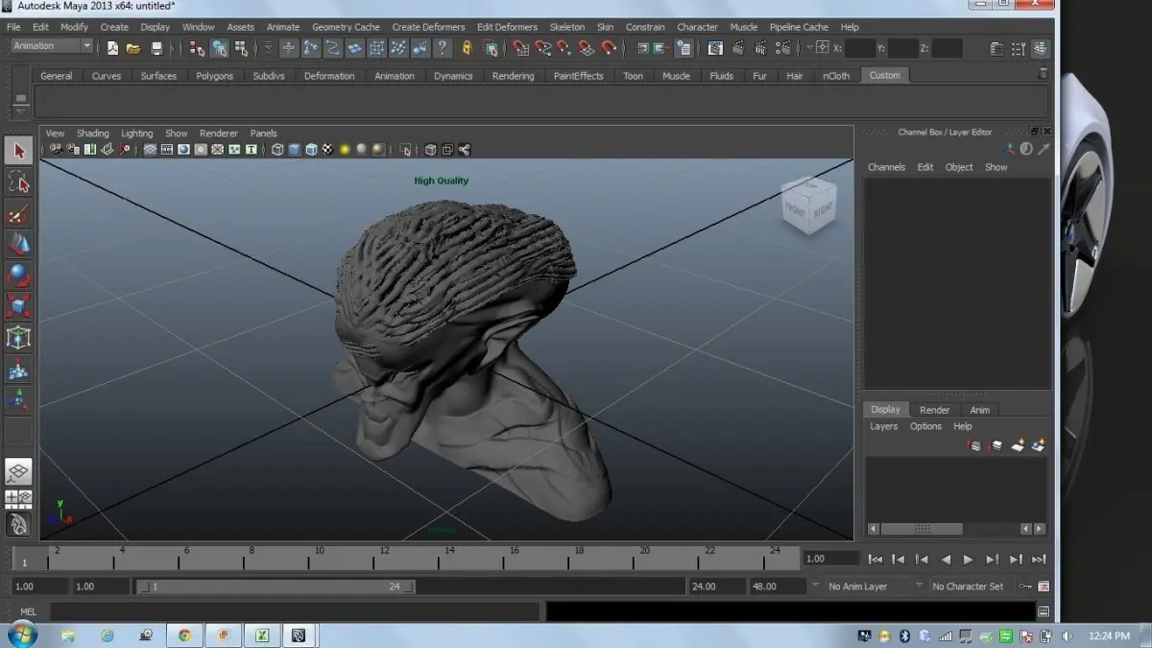1152x648 pixels.
Task: Toggle the Channel Box display icon
Action: tap(1041, 48)
